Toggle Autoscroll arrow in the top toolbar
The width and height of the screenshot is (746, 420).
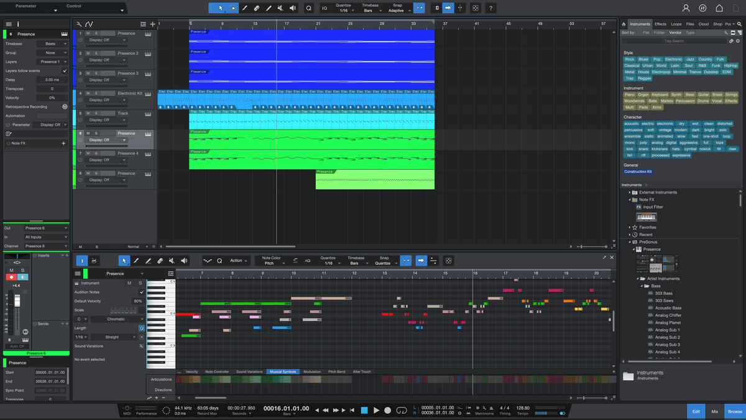448,8
